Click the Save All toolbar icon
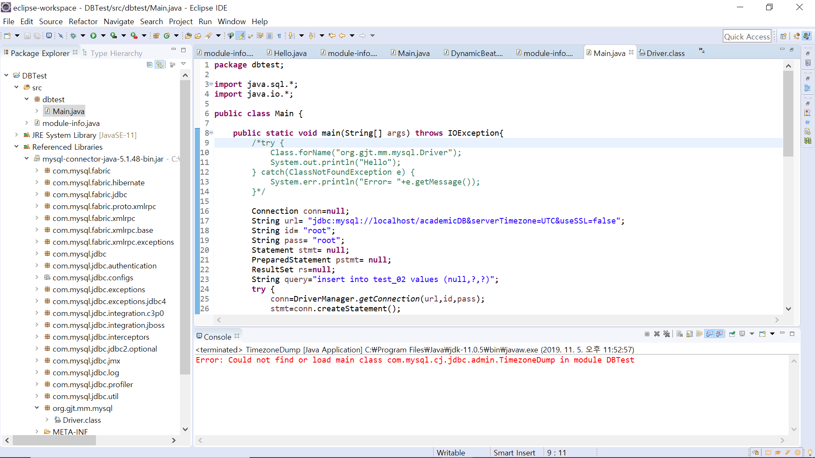This screenshot has width=815, height=458. point(37,36)
